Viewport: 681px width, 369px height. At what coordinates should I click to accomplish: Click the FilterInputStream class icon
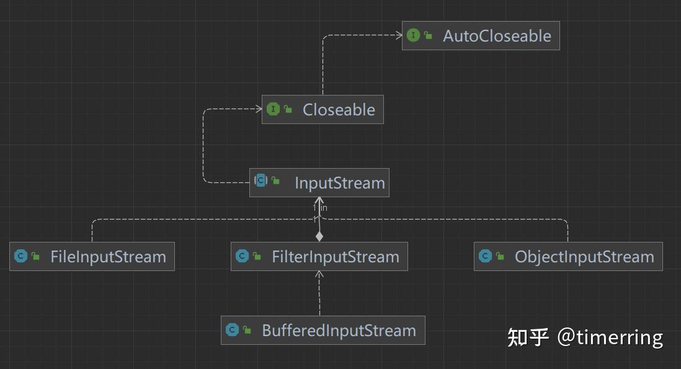[x=243, y=256]
